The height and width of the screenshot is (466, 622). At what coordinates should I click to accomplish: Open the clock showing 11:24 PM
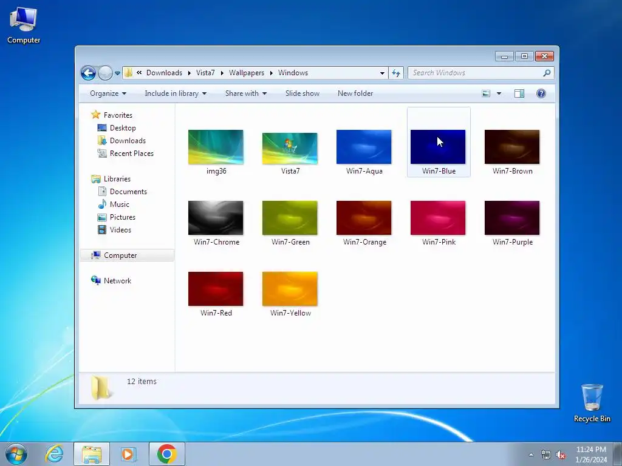click(591, 454)
